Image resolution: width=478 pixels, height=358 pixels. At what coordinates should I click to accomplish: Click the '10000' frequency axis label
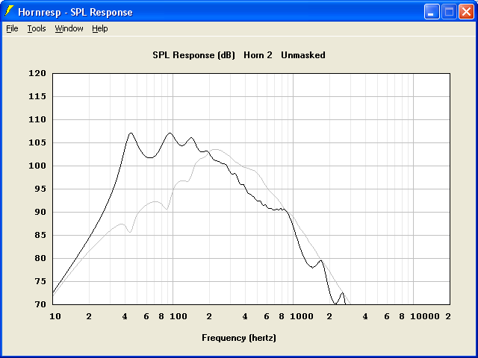tap(425, 316)
